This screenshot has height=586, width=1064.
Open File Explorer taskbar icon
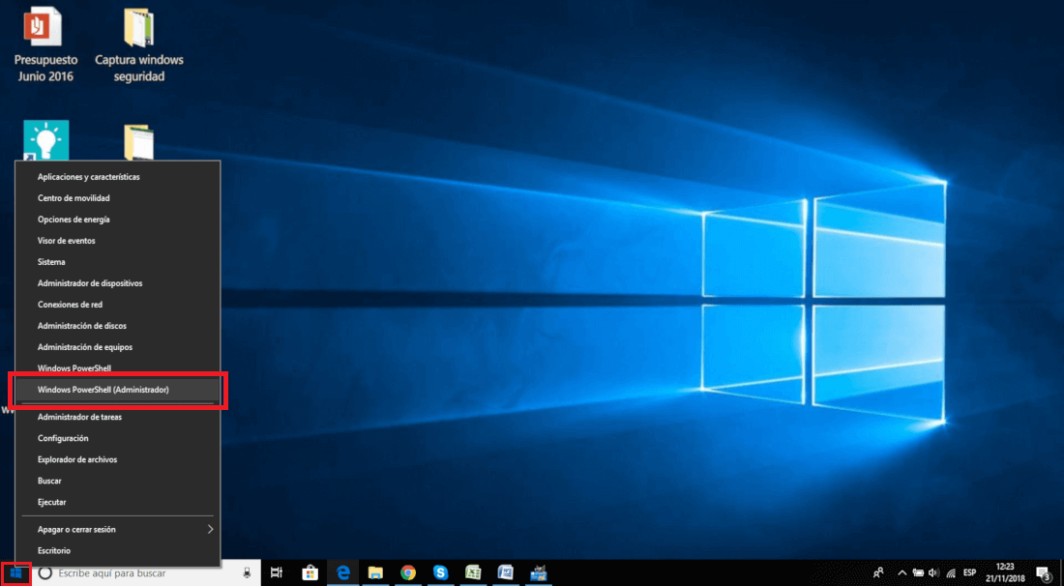tap(376, 573)
